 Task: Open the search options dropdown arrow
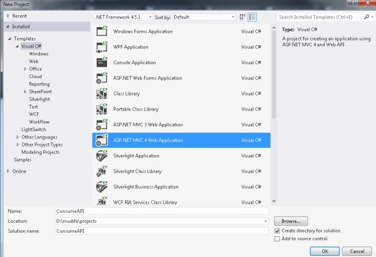point(373,17)
